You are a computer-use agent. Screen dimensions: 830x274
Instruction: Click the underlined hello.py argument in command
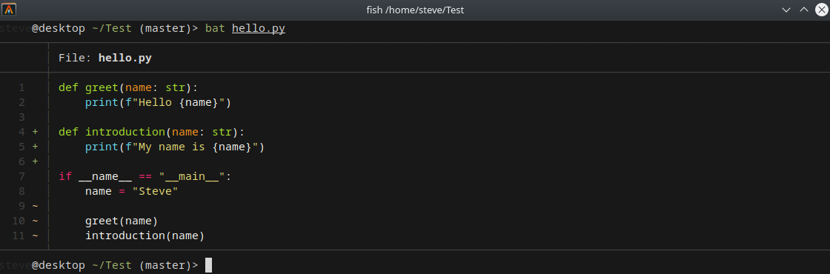[x=259, y=28]
